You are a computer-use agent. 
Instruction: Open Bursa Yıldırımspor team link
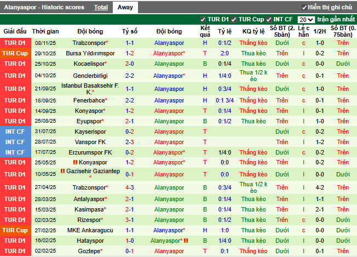tap(90, 53)
